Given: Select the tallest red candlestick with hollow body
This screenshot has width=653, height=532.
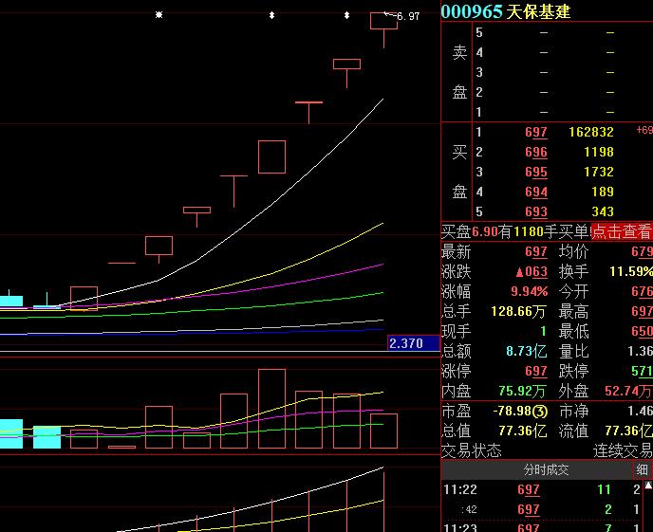Looking at the screenshot, I should point(271,156).
